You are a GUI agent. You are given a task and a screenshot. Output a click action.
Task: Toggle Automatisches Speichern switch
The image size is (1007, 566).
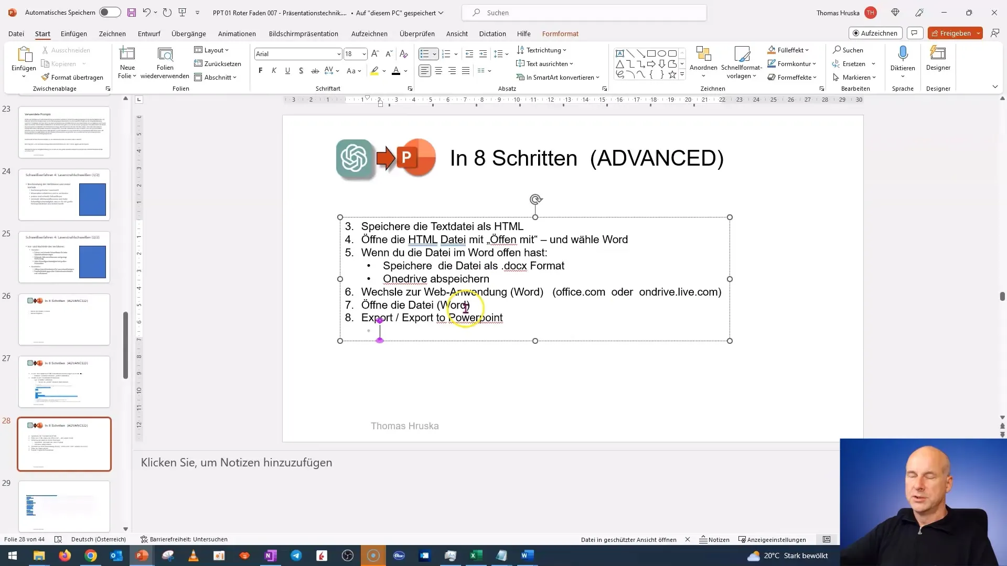pos(108,13)
